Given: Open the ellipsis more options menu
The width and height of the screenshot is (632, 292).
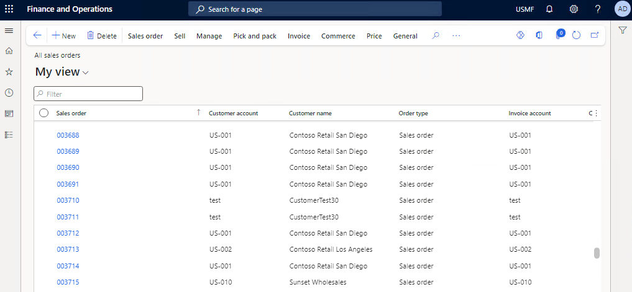Looking at the screenshot, I should [456, 35].
